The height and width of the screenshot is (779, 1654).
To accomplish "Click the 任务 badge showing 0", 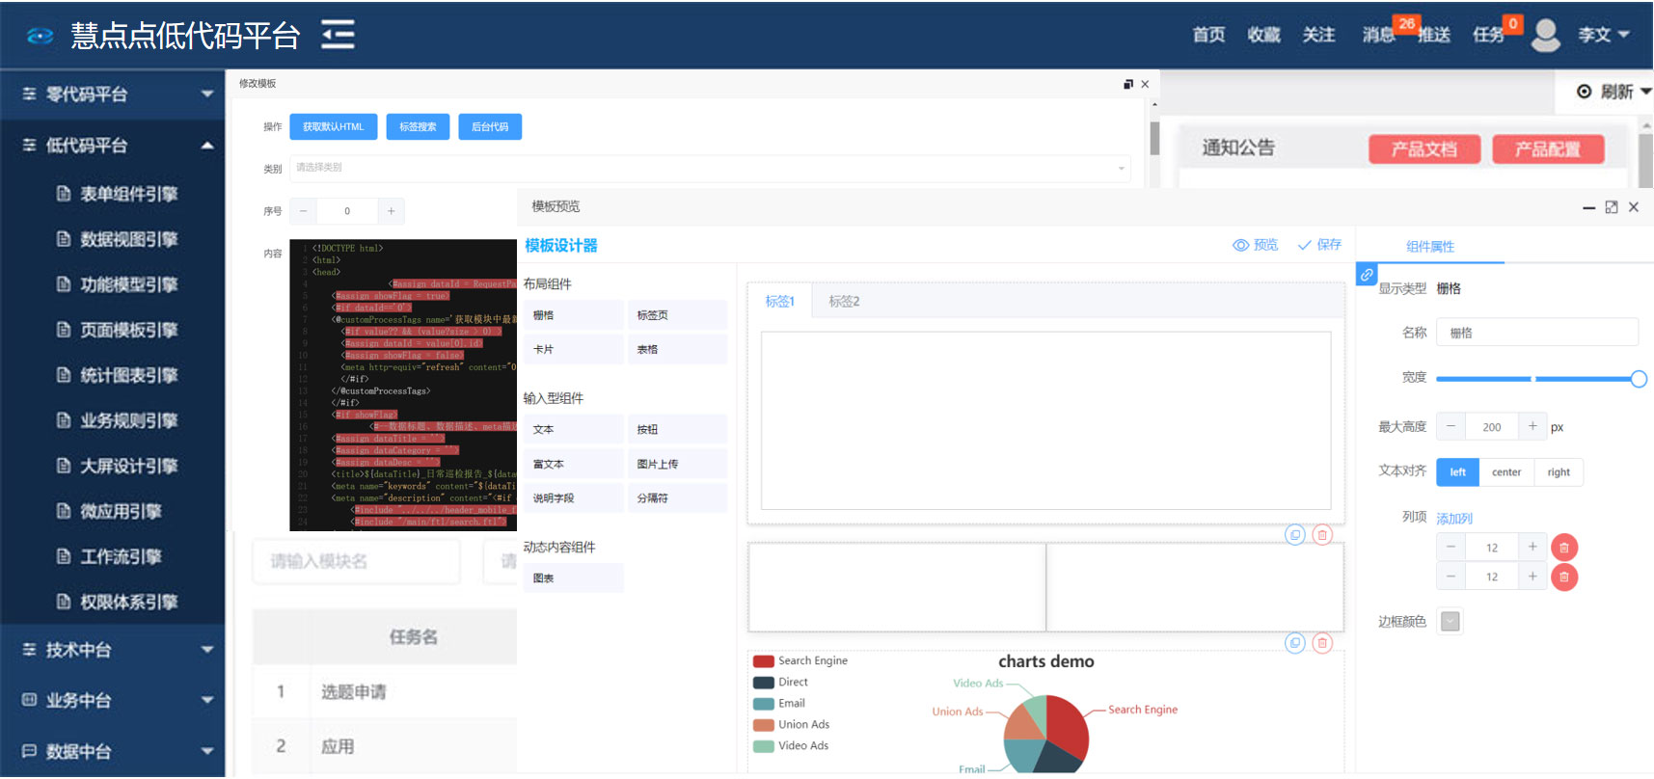I will (x=1512, y=23).
